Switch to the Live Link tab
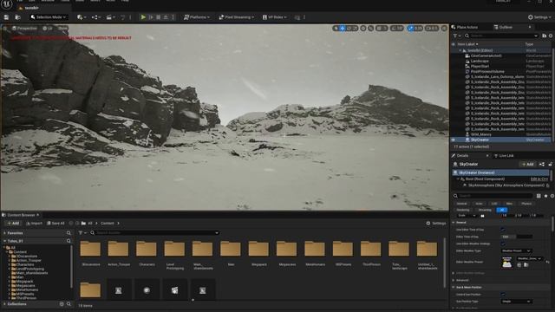 503,156
